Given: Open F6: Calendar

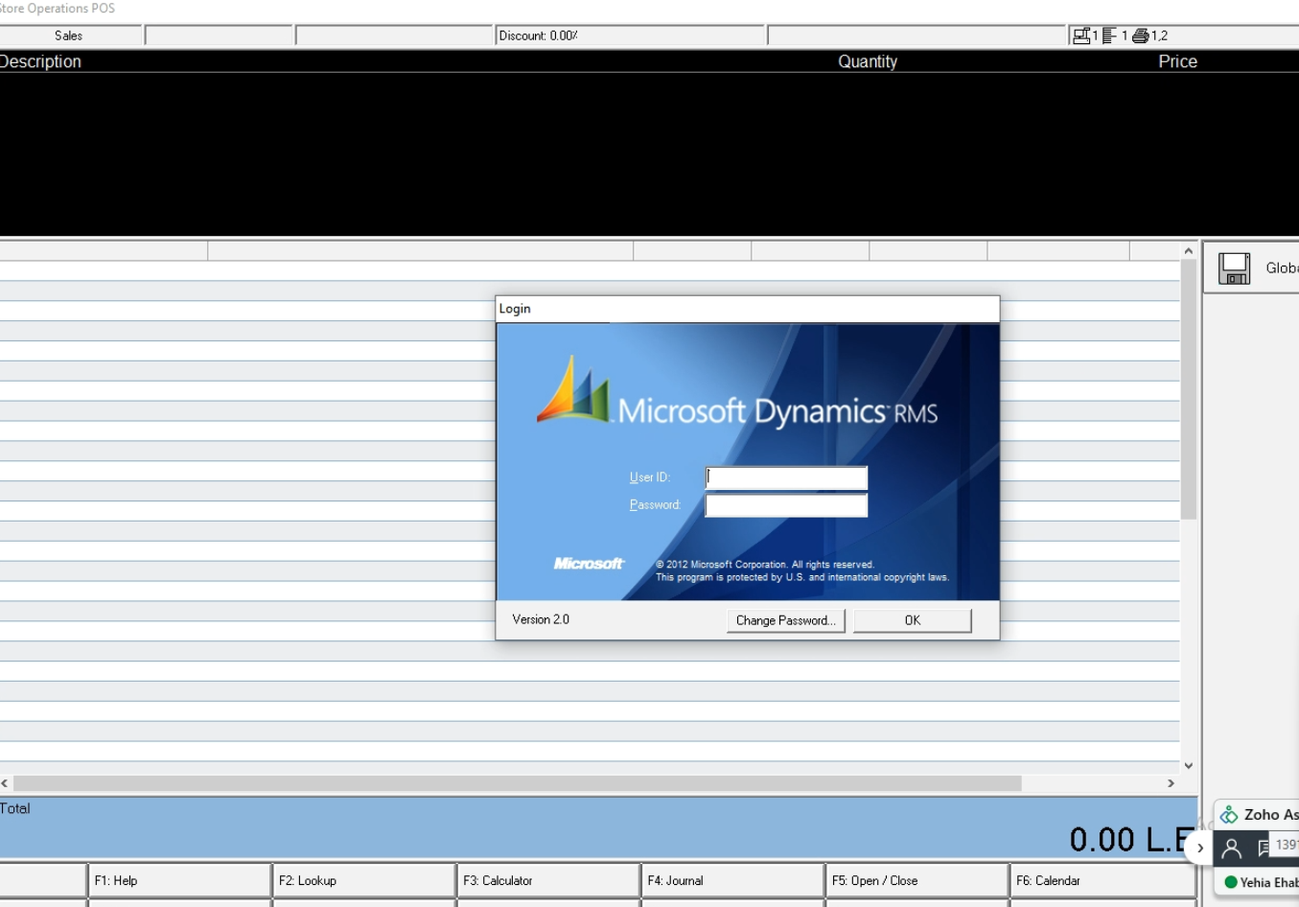Looking at the screenshot, I should point(1102,880).
